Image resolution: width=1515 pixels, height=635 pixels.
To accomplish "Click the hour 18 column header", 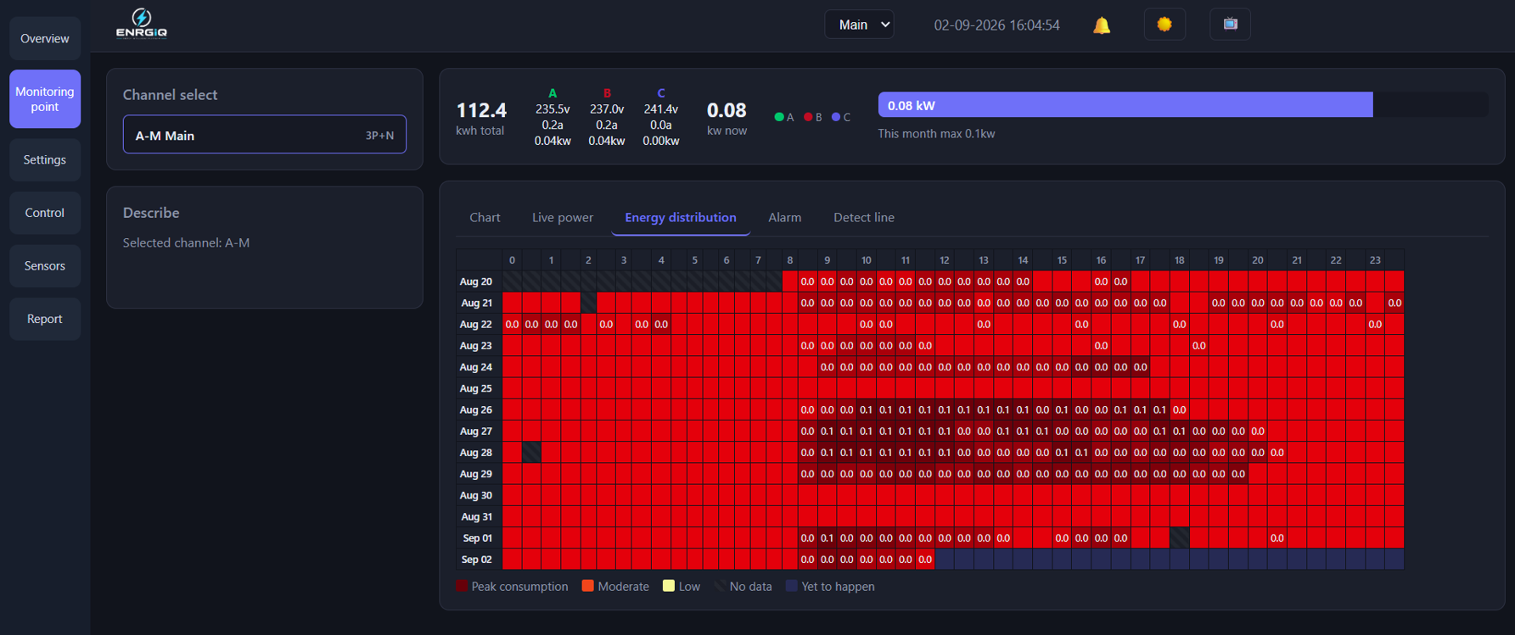I will [1179, 260].
